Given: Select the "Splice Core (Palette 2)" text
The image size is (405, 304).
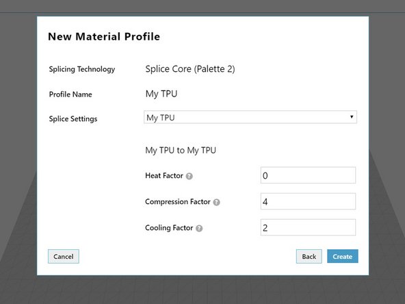Looking at the screenshot, I should pos(190,69).
